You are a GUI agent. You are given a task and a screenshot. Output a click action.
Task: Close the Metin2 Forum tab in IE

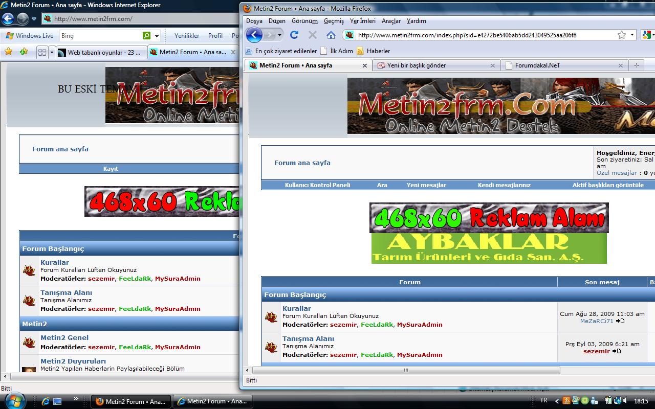(x=233, y=52)
